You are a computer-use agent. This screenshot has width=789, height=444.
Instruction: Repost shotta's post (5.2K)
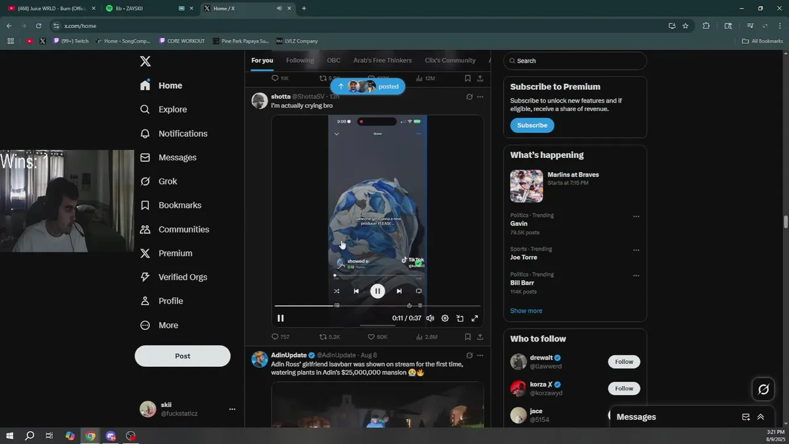(330, 337)
